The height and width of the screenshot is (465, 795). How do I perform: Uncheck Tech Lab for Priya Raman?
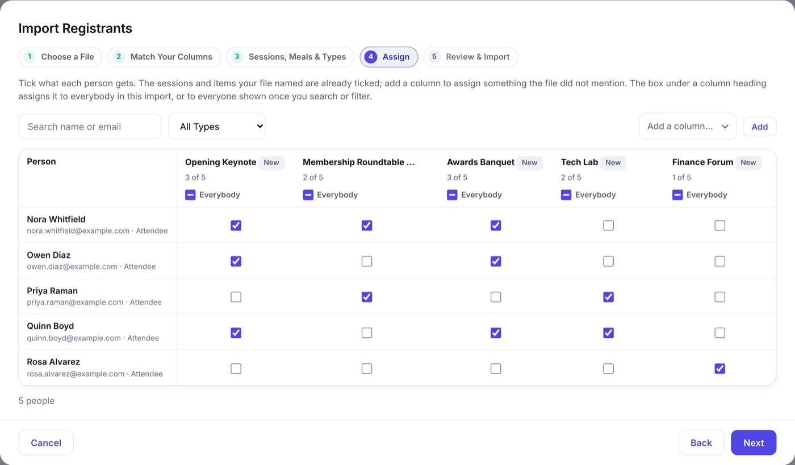tap(608, 297)
